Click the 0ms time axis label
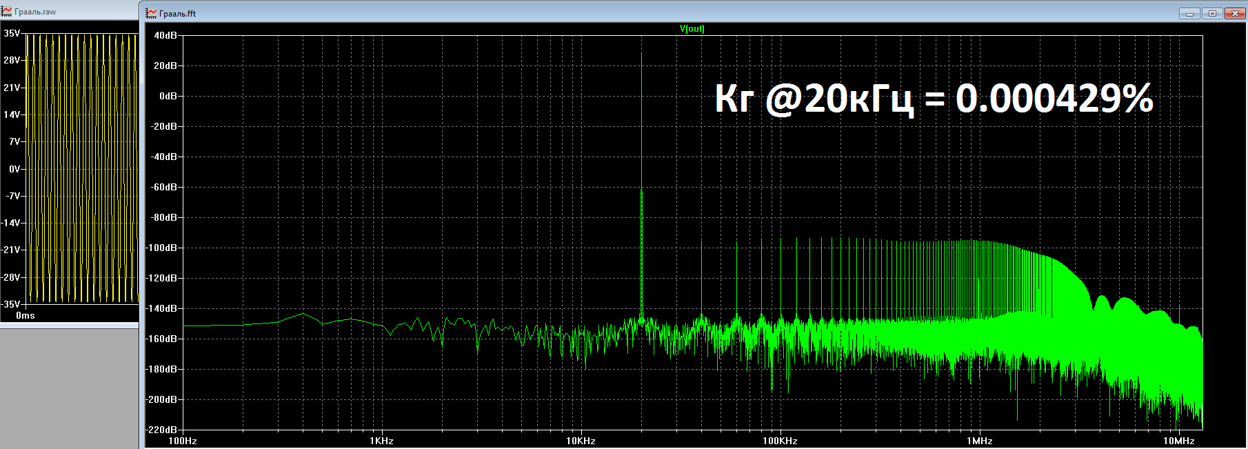Viewport: 1248px width, 449px height. point(26,315)
